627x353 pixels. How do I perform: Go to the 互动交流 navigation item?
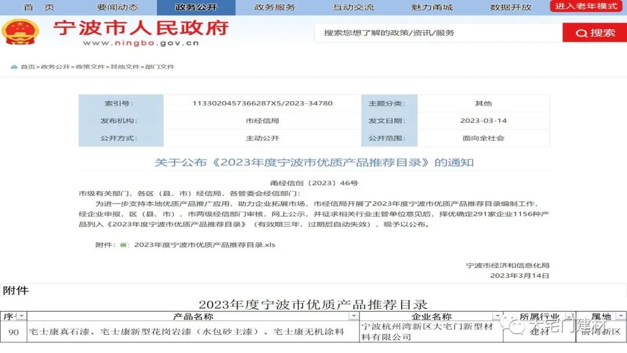354,8
